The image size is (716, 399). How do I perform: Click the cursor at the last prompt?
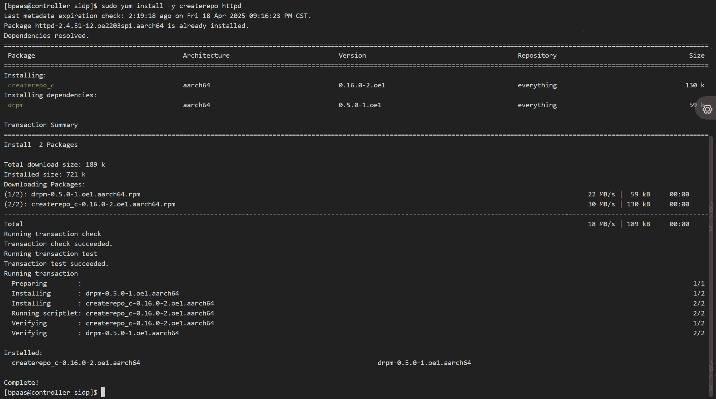pyautogui.click(x=103, y=392)
